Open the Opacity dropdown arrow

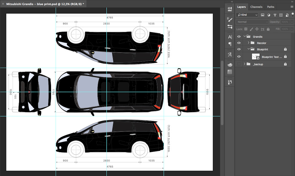click(x=292, y=22)
